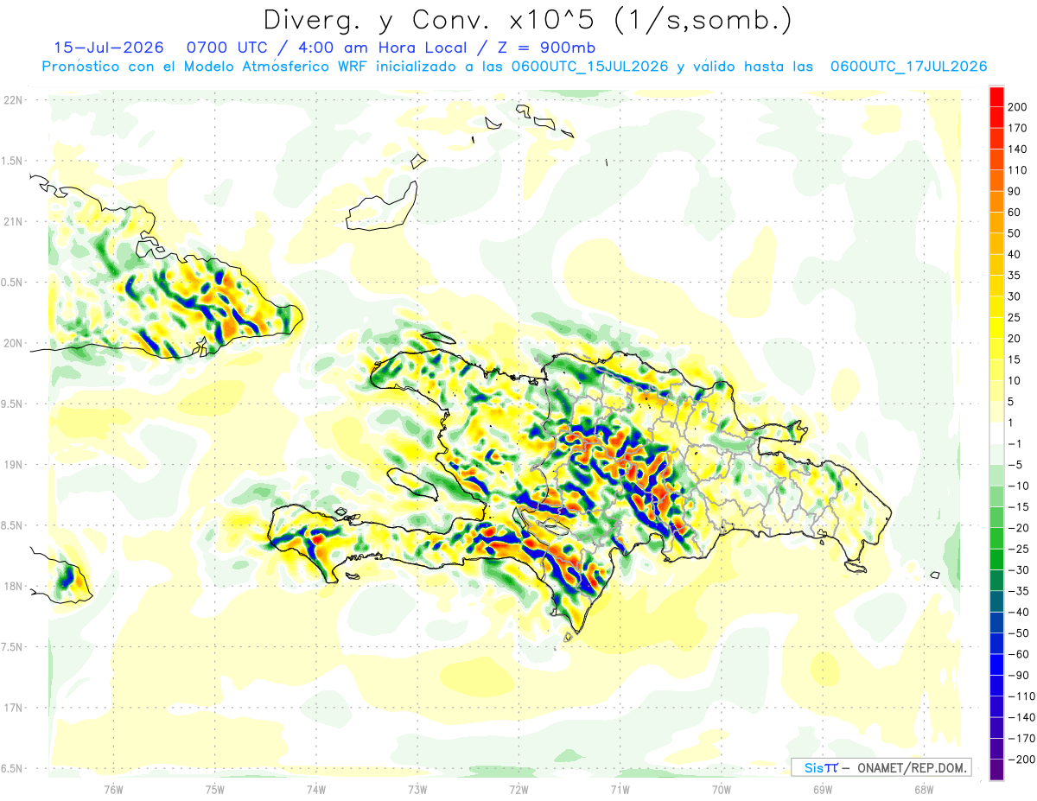This screenshot has width=1037, height=801.
Task: Click colorbar label '200'
Action: tap(1018, 107)
